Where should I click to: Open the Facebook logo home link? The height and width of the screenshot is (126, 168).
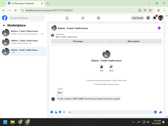[x=5, y=18]
